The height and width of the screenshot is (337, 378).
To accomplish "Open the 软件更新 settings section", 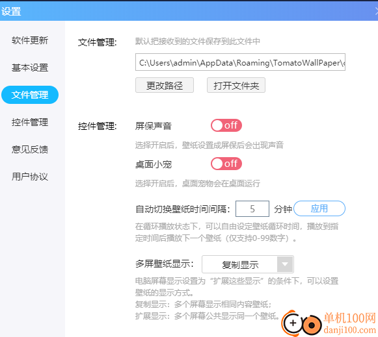I will [x=30, y=40].
